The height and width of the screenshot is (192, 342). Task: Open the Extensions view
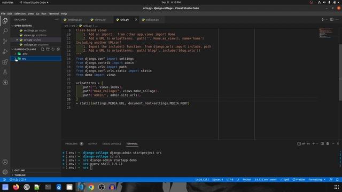click(5, 62)
